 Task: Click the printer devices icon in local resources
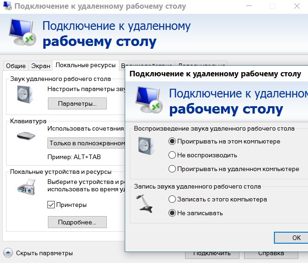tap(27, 187)
